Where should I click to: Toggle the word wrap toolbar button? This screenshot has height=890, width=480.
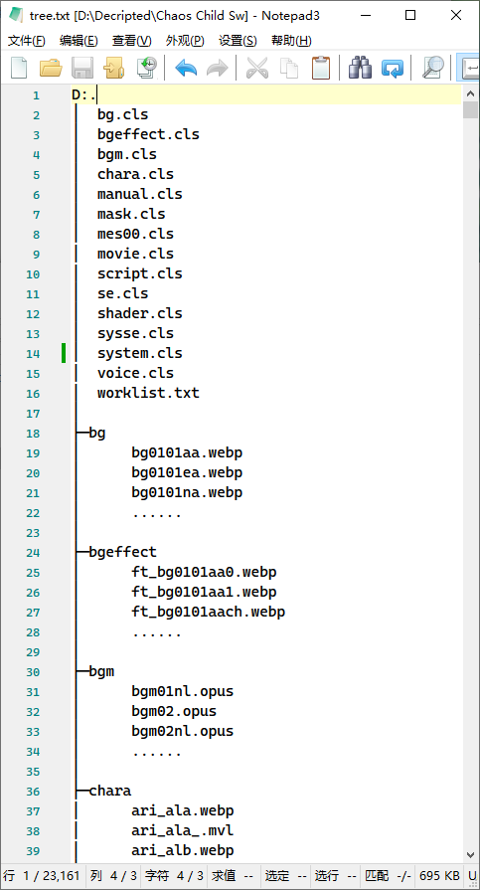[x=469, y=68]
